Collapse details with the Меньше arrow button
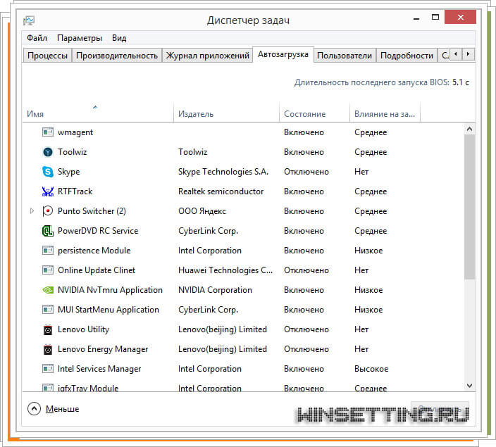This screenshot has height=447, width=496. [34, 408]
